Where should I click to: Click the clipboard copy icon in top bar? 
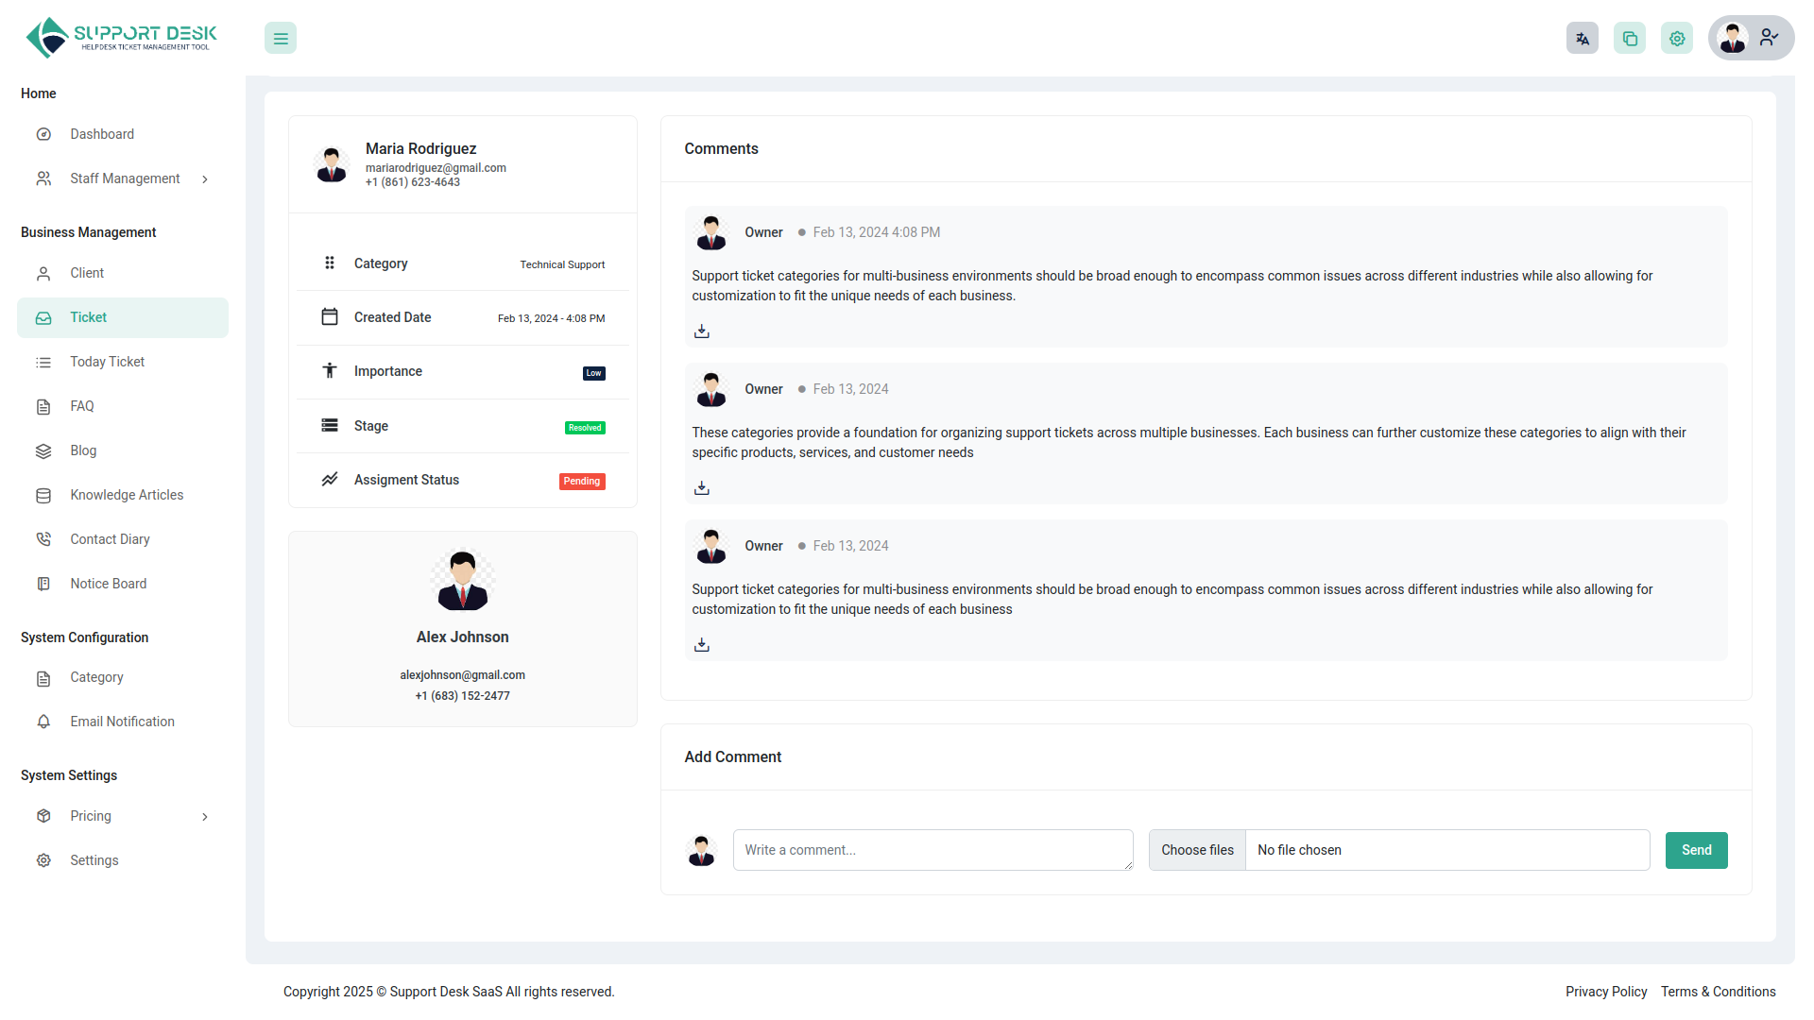point(1630,38)
